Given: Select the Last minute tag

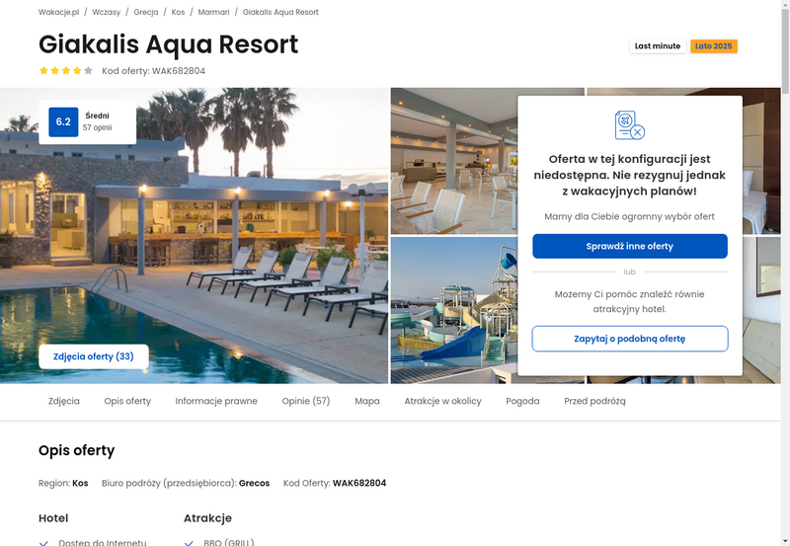Looking at the screenshot, I should tap(658, 45).
